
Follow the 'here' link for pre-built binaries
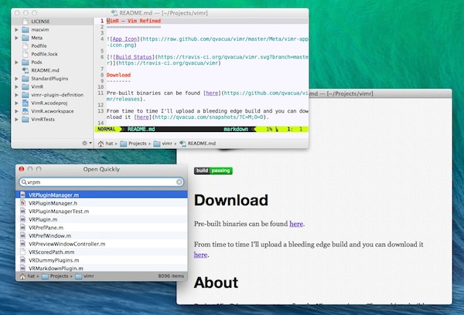pyautogui.click(x=296, y=224)
